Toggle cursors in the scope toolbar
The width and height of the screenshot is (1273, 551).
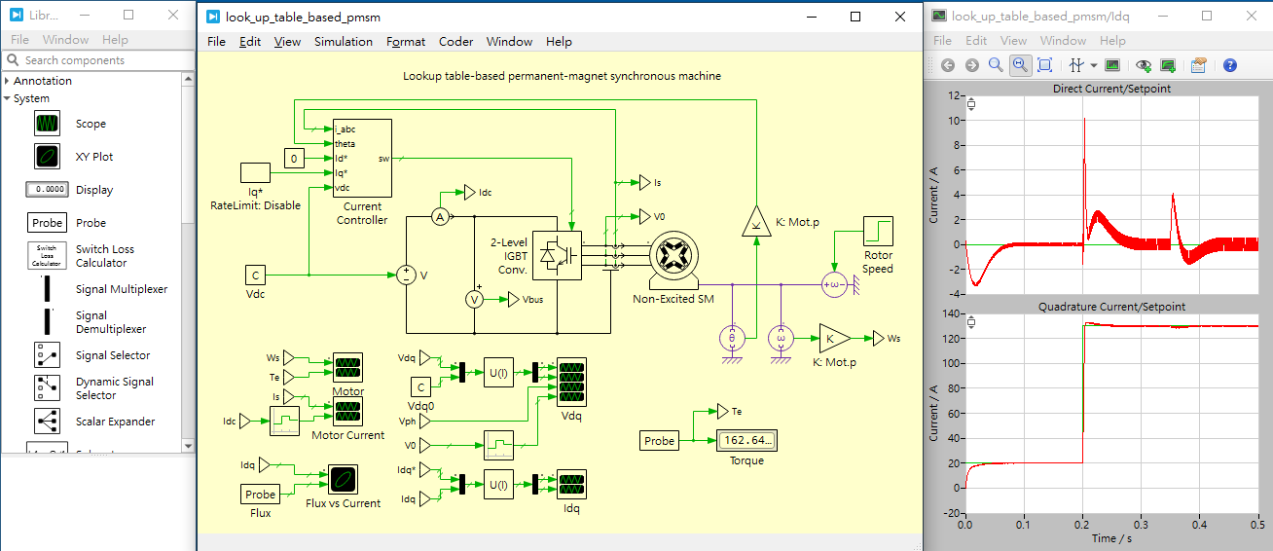(x=1076, y=65)
